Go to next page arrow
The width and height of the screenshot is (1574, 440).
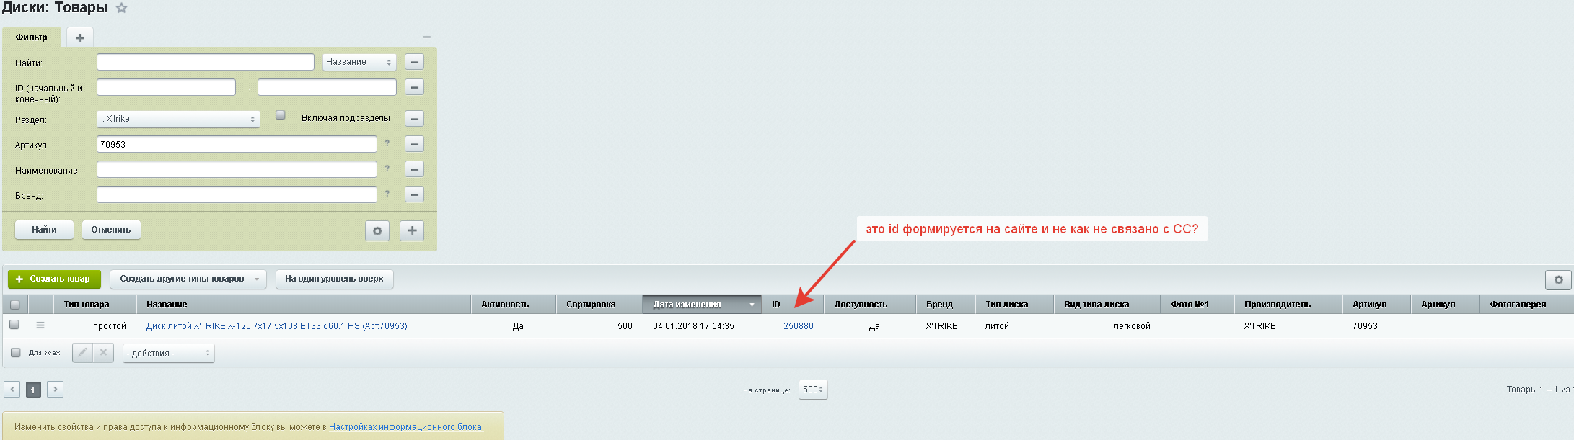click(x=56, y=390)
